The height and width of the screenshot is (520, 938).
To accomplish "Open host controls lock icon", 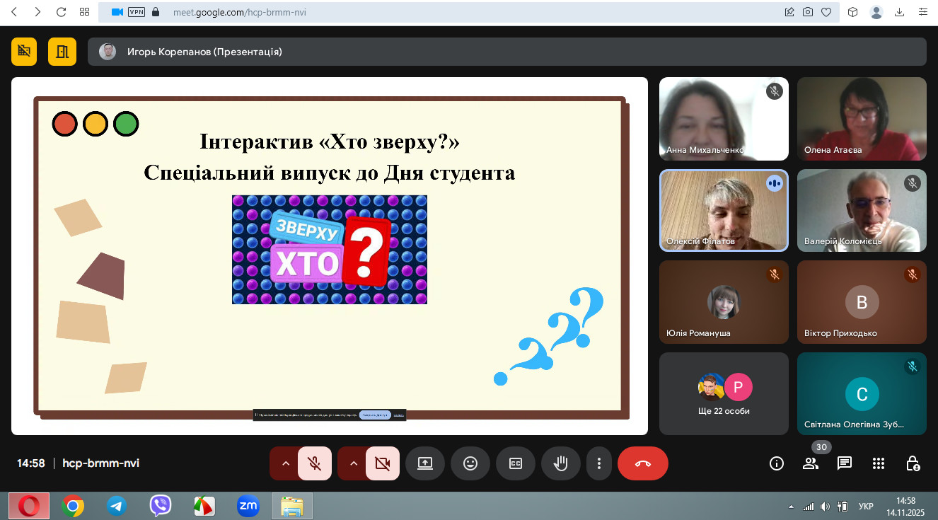I will (x=913, y=463).
